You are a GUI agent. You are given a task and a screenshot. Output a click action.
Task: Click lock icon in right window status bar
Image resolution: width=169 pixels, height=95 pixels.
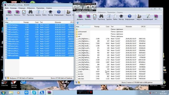pyautogui.click(x=79, y=82)
